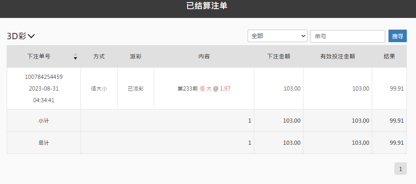Click the sort arrows in 下注单号 header
Viewport: 416px width, 184px height.
click(75, 56)
